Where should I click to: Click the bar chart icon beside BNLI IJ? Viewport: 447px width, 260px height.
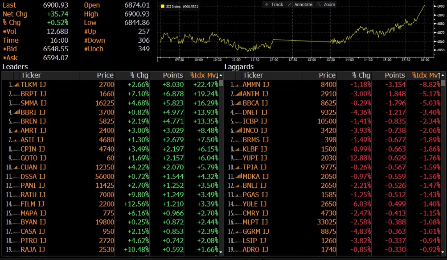tap(238, 186)
